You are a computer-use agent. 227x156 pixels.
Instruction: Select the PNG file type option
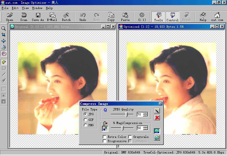85,125
